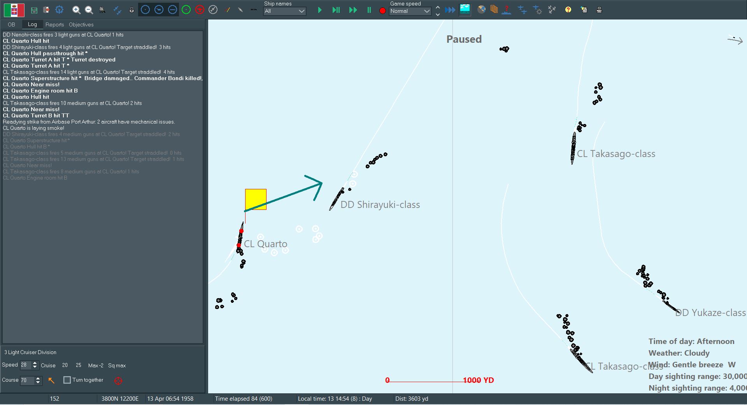747x405 pixels.
Task: Click the orange arrow course icon
Action: pyautogui.click(x=51, y=381)
